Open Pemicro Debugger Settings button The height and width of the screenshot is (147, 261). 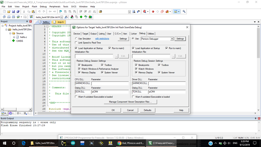(x=180, y=39)
